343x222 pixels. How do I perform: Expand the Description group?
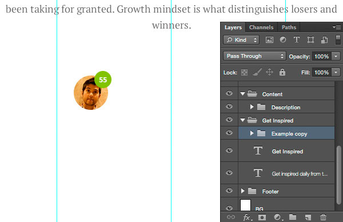(x=252, y=107)
